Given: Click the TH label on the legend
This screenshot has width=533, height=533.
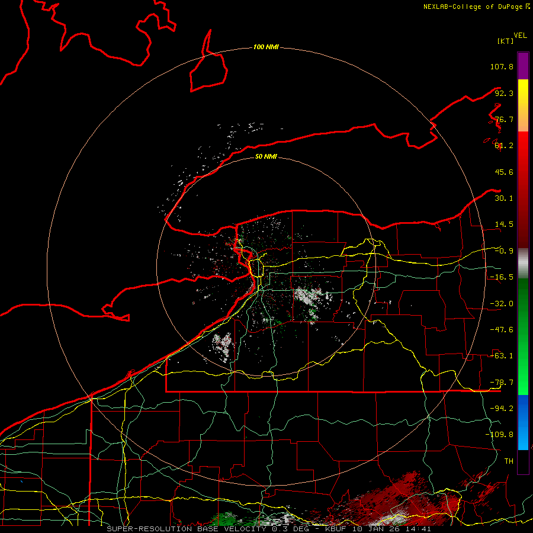Looking at the screenshot, I should [x=509, y=461].
